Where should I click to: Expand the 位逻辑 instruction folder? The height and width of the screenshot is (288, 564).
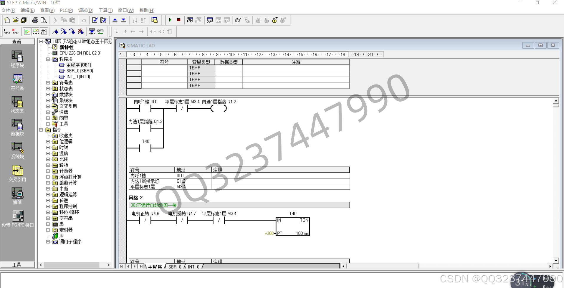(48, 142)
